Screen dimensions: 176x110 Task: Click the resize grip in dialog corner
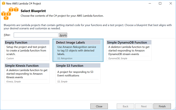pyautogui.click(x=174, y=108)
